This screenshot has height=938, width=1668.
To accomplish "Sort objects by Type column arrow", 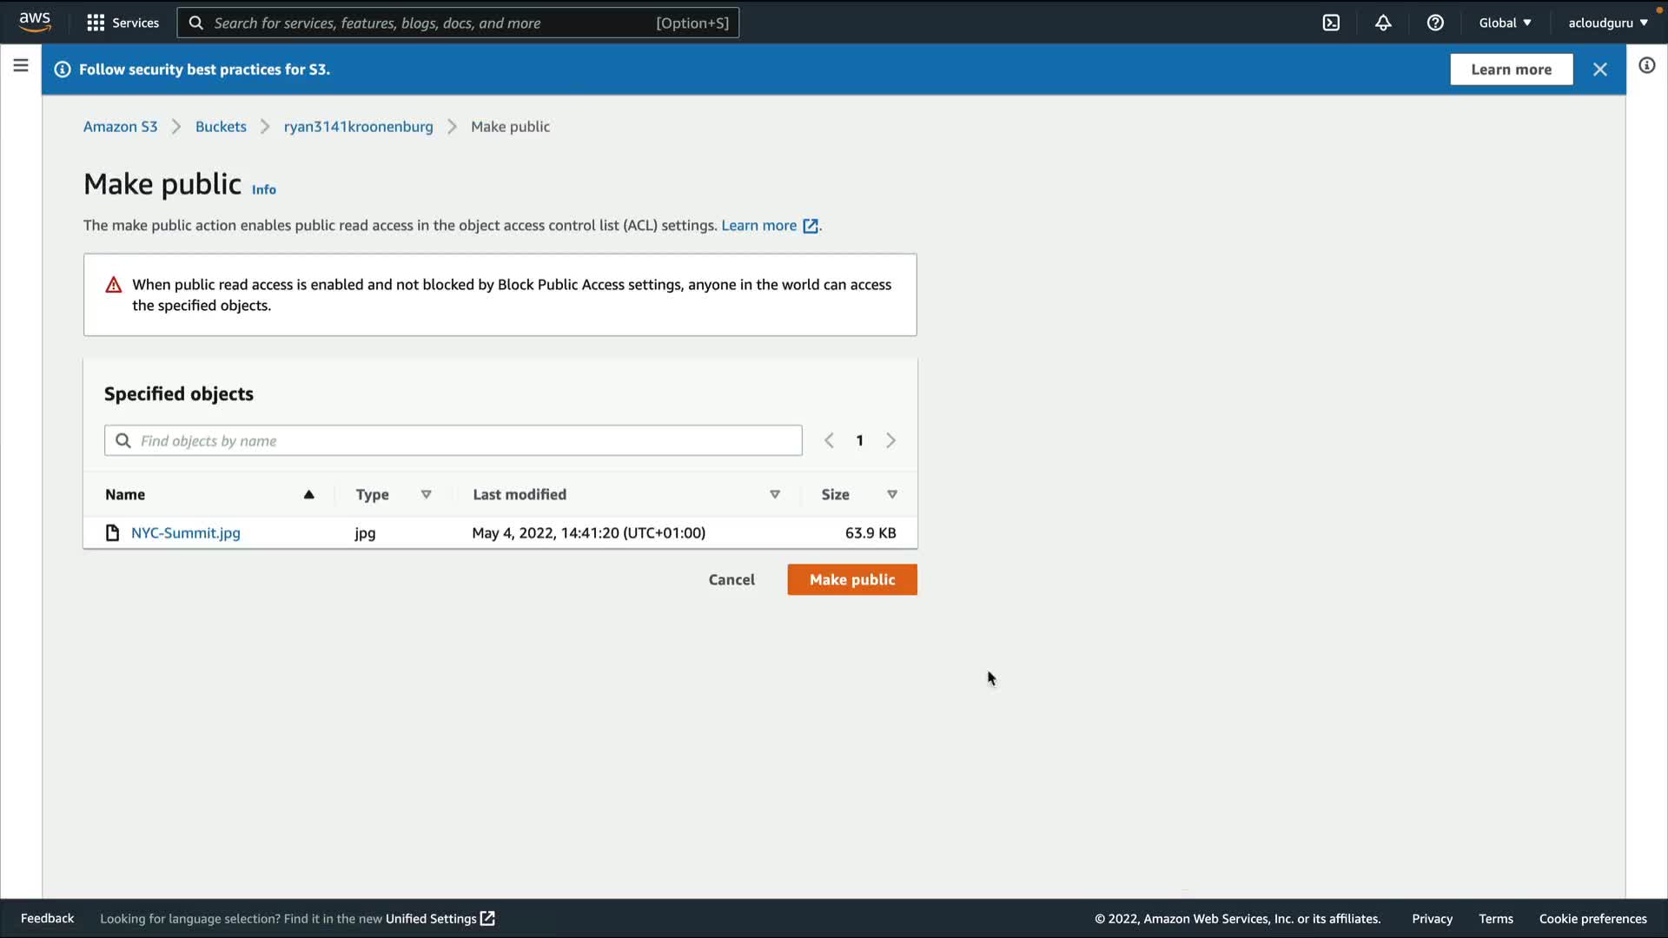I will tap(426, 494).
